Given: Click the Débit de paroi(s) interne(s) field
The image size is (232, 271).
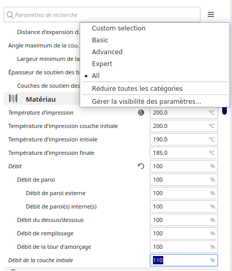Looking at the screenshot, I should pos(184,206).
